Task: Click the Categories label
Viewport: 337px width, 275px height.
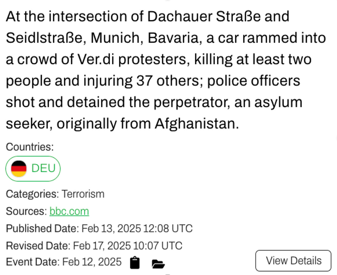Action: (x=32, y=194)
